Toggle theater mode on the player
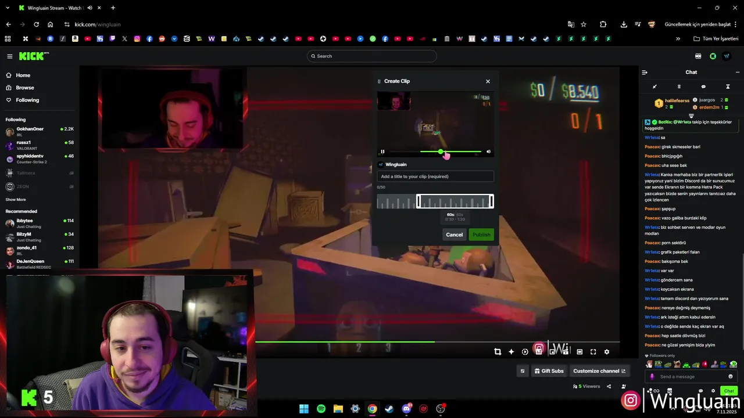Screen dimensions: 744x418 point(580,352)
